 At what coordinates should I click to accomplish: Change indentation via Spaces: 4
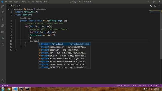(x=127, y=86)
